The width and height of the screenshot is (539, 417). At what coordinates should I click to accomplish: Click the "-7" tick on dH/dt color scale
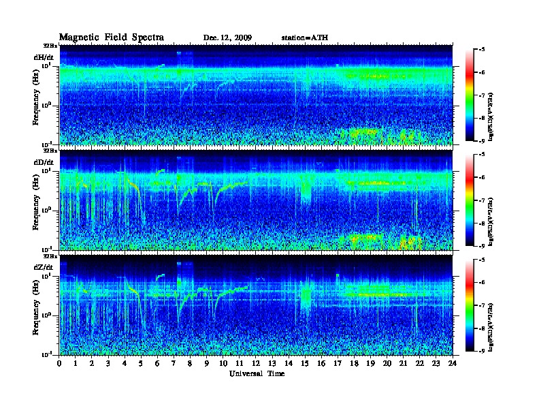click(x=482, y=95)
